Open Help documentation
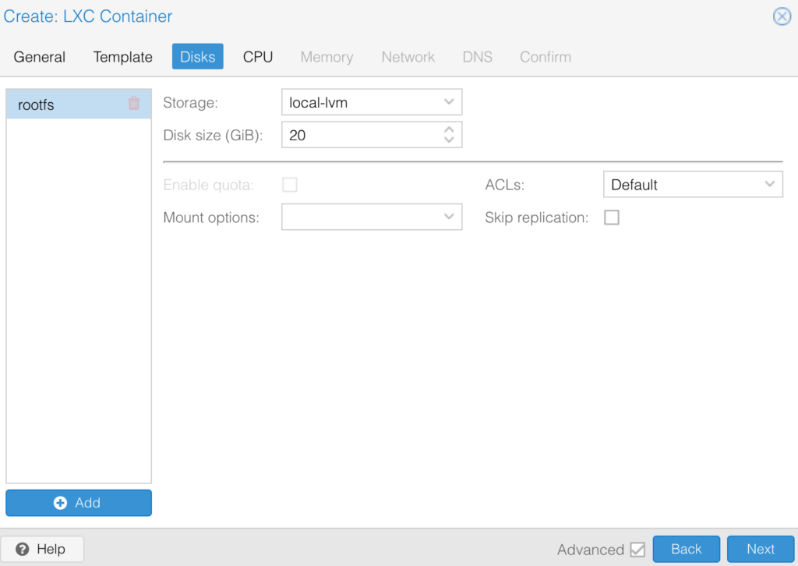 coord(42,549)
